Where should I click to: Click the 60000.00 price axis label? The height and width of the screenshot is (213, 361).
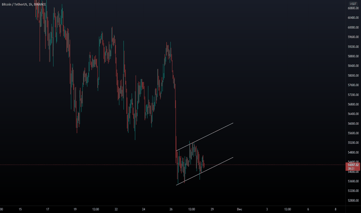tap(353, 27)
